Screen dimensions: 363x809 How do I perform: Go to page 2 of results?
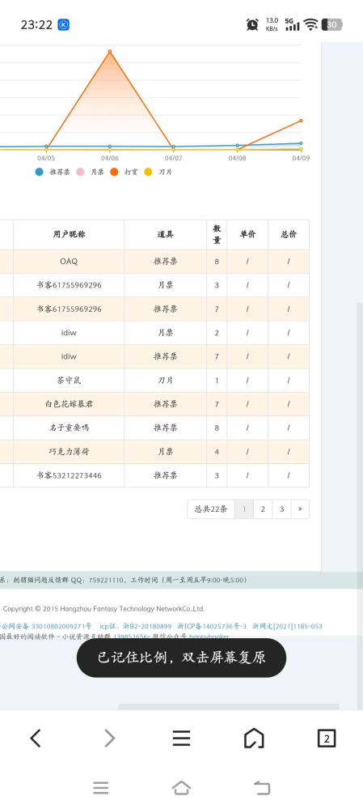coord(263,509)
